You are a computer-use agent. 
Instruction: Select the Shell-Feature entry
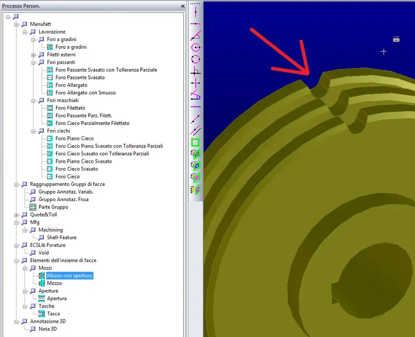click(62, 237)
